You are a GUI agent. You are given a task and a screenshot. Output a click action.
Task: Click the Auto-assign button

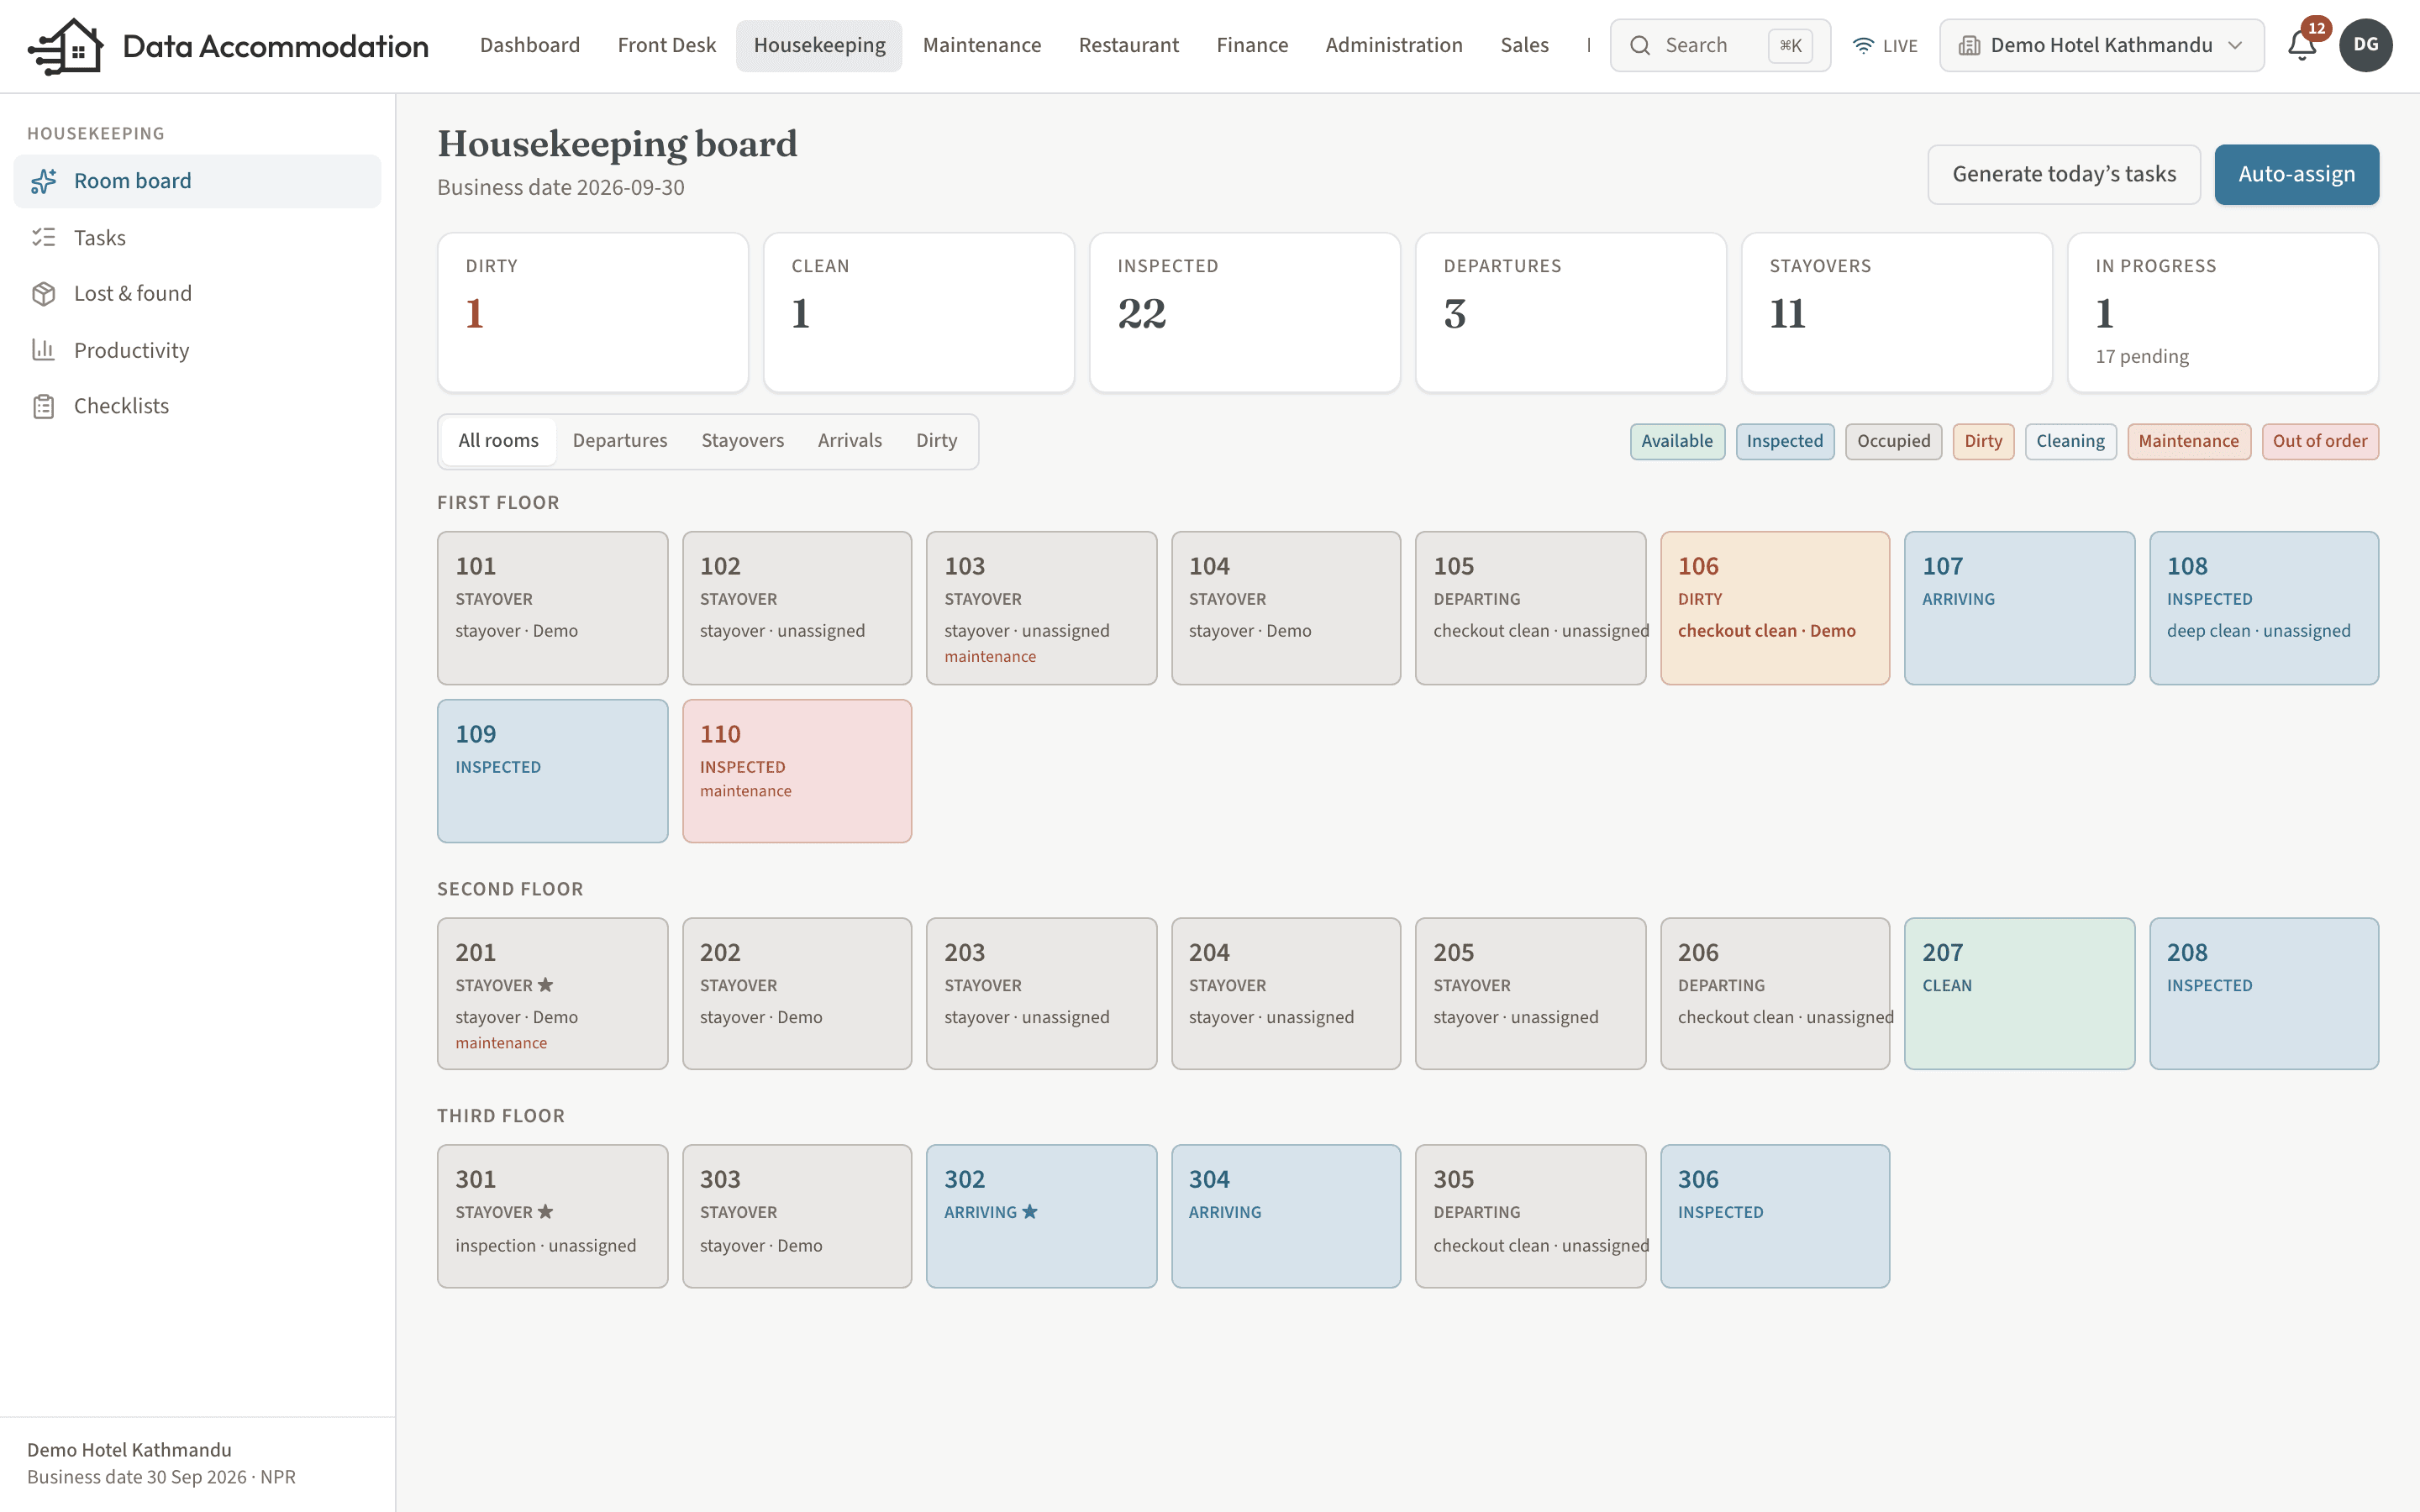(x=2296, y=175)
